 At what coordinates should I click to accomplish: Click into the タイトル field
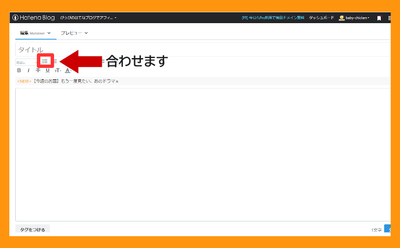203,50
